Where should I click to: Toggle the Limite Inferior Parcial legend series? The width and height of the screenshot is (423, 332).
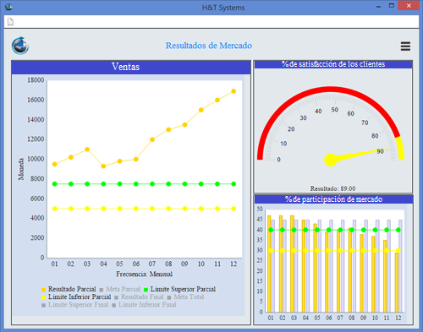point(76,297)
